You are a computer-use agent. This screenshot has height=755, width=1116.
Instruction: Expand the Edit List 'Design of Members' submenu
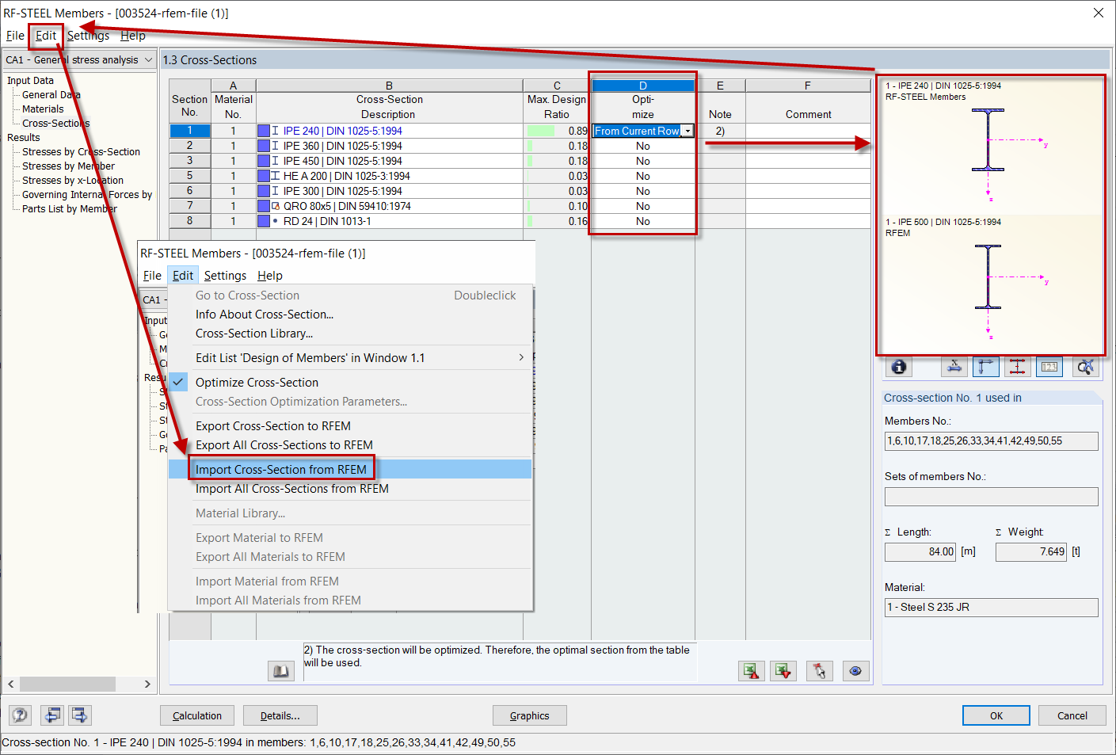click(350, 358)
